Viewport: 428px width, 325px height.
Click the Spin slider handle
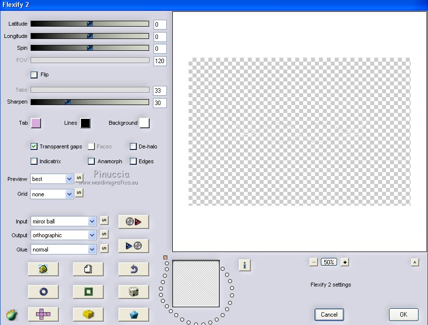coord(89,48)
